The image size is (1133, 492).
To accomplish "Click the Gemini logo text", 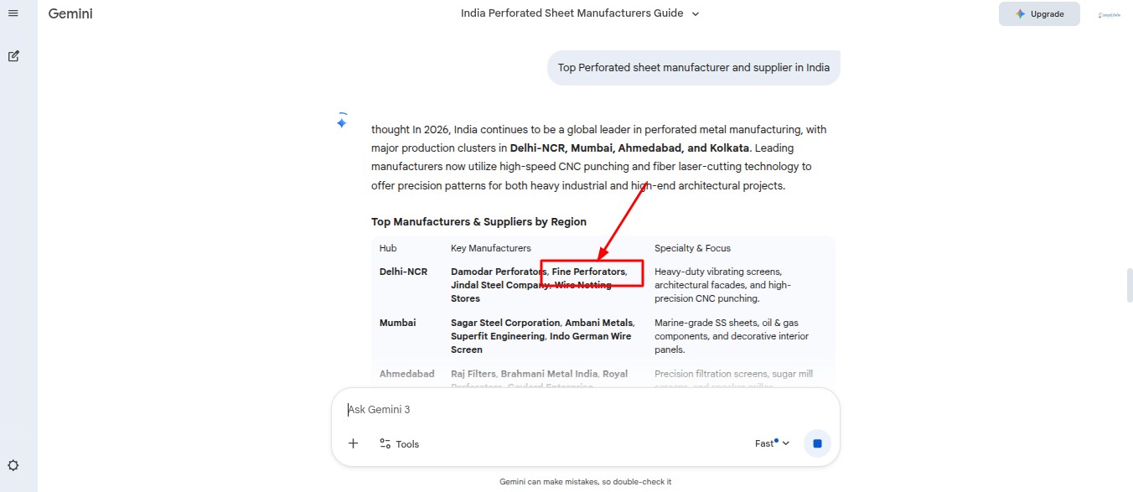I will click(70, 13).
